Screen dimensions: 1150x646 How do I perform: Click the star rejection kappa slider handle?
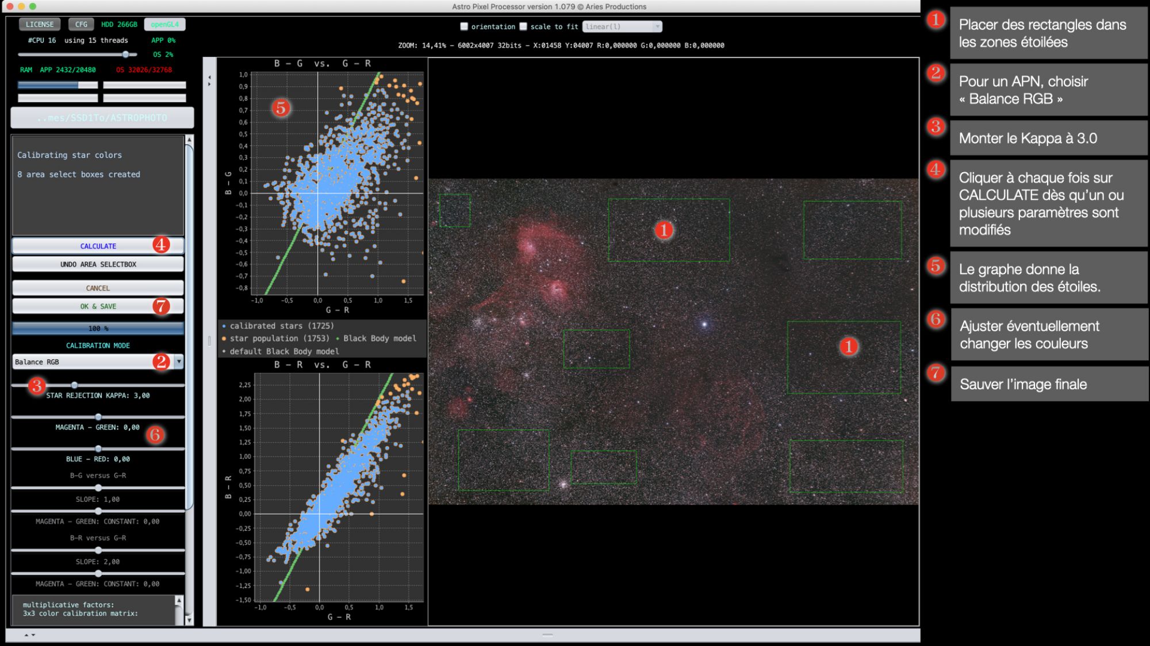click(74, 385)
